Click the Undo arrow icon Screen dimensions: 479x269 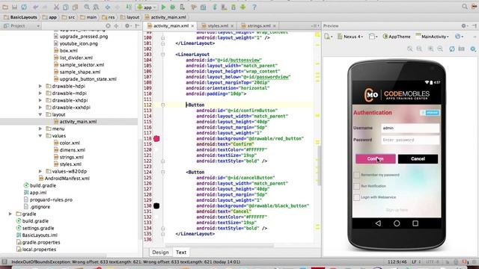tap(36, 7)
